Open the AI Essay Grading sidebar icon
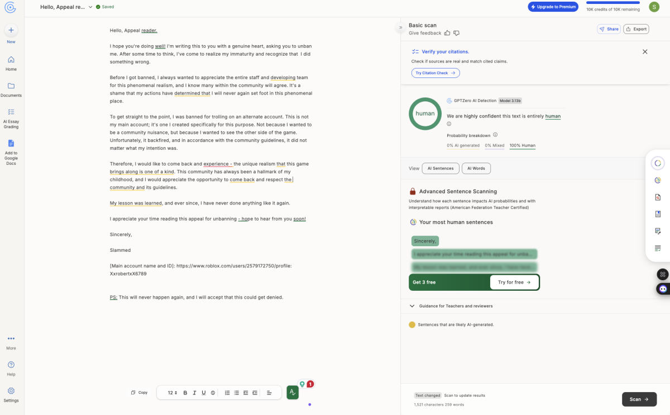The image size is (670, 415). point(11,112)
